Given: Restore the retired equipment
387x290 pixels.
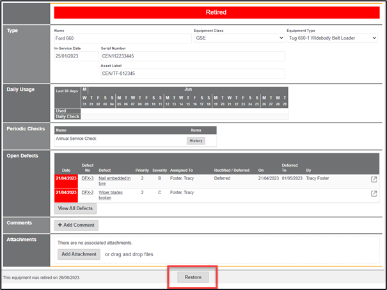Looking at the screenshot, I should point(193,277).
